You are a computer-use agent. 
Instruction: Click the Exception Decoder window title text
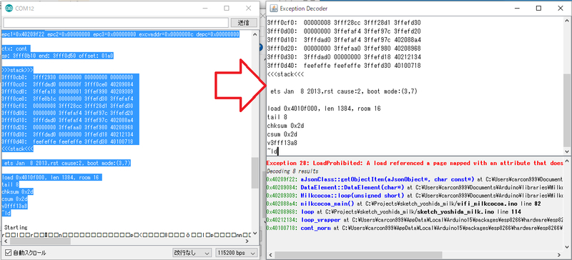click(303, 9)
